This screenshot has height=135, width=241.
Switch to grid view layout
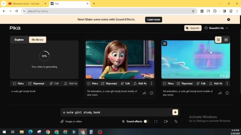(x=218, y=40)
